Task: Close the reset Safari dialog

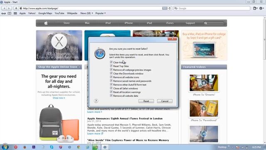Action: (172, 39)
